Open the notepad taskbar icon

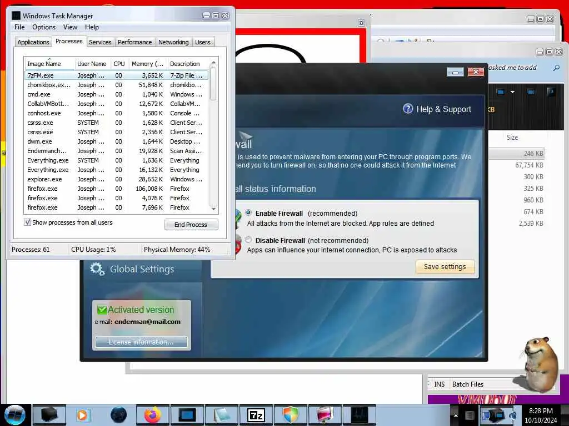tap(221, 415)
